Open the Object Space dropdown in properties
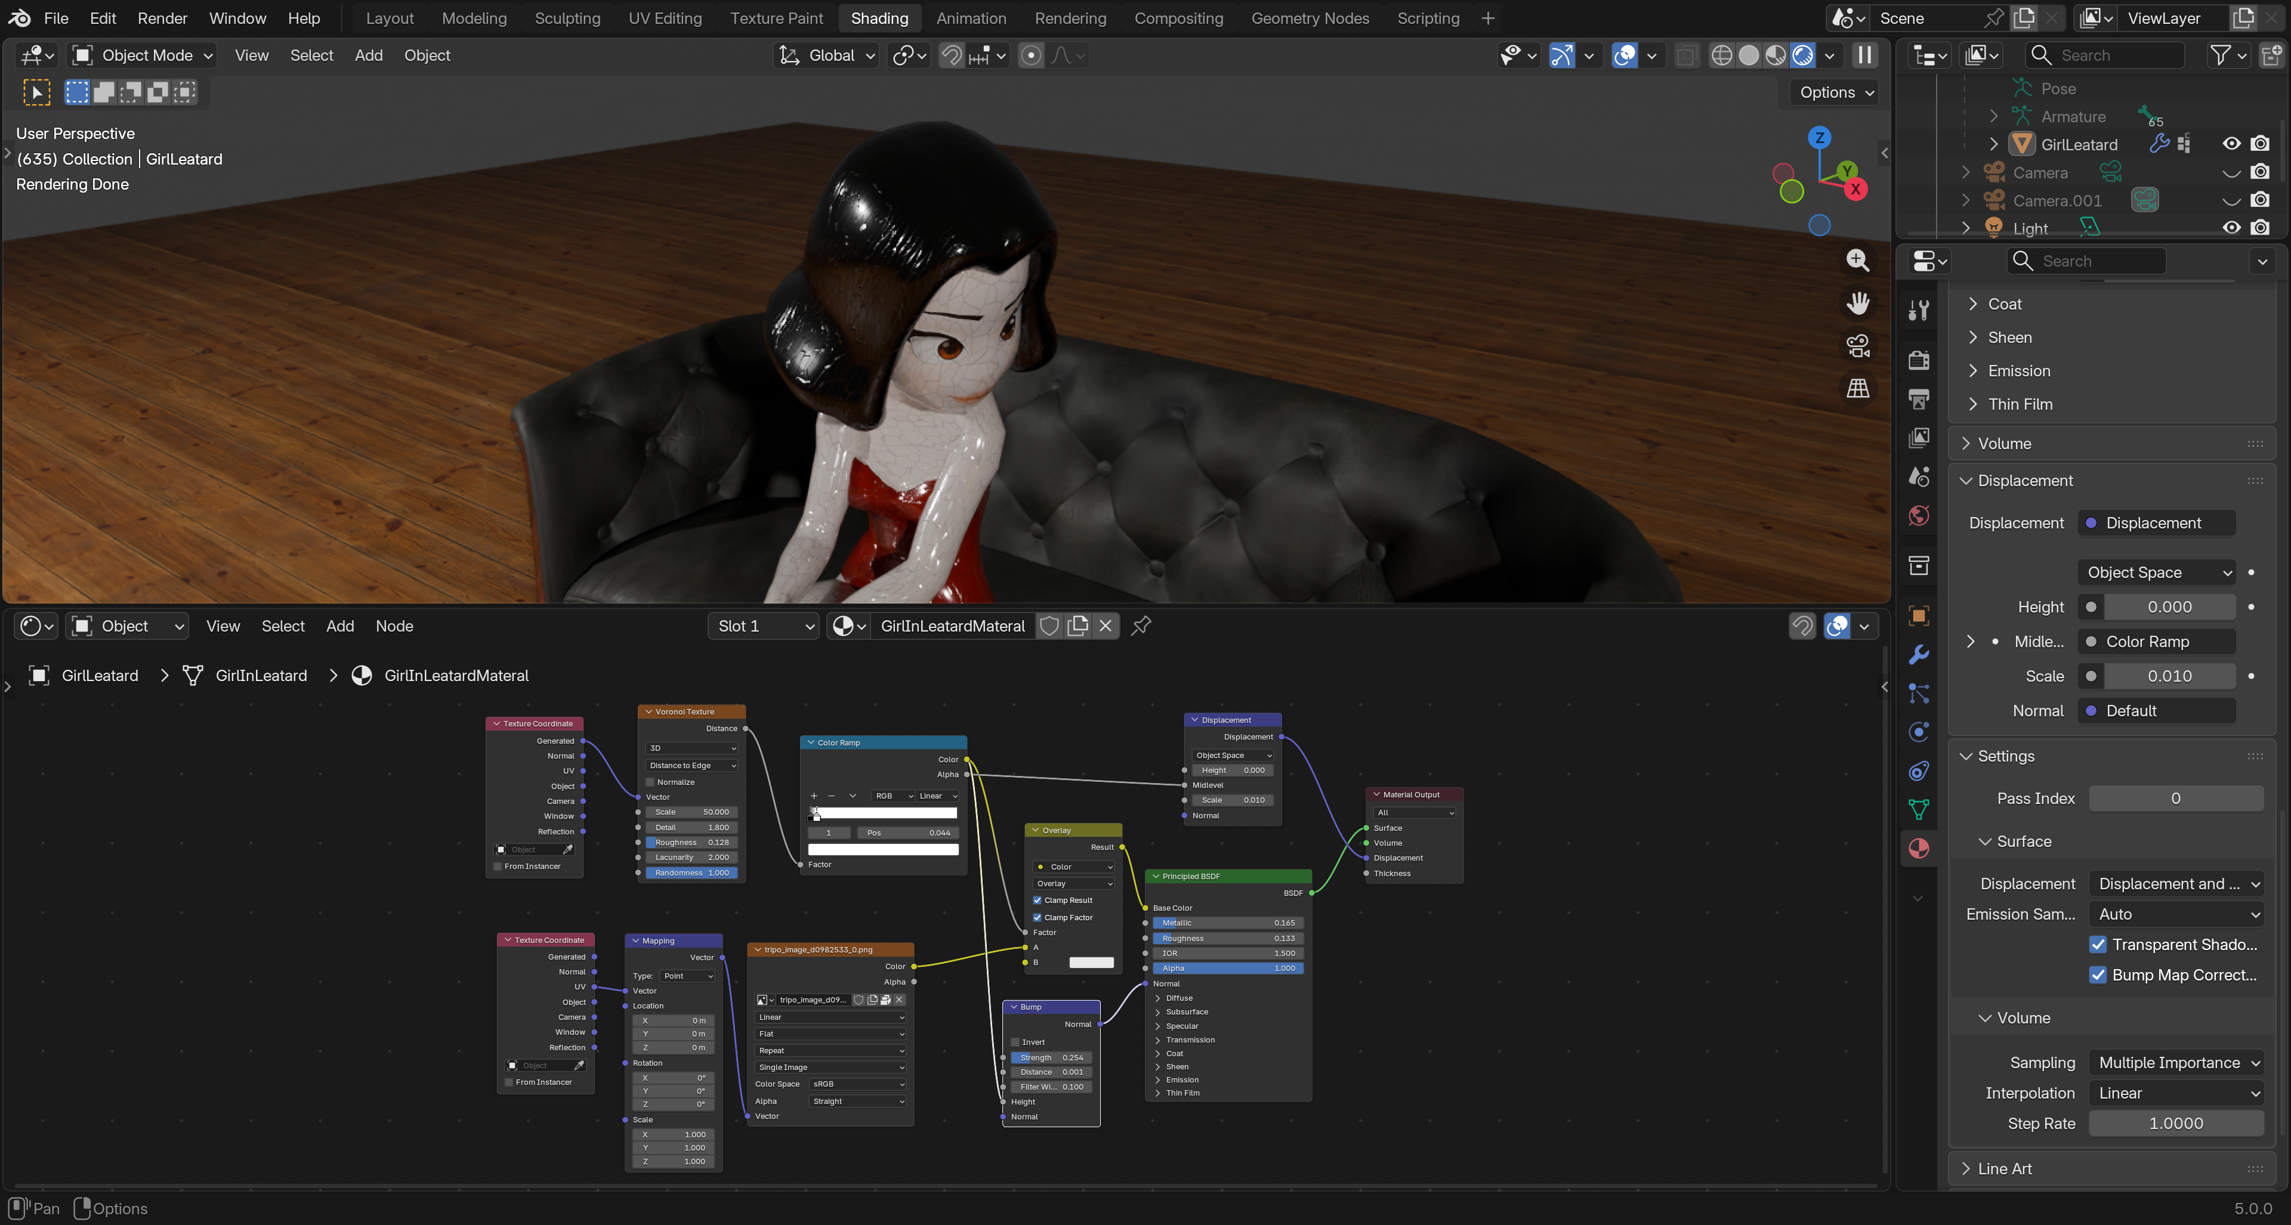2291x1225 pixels. coord(2156,573)
